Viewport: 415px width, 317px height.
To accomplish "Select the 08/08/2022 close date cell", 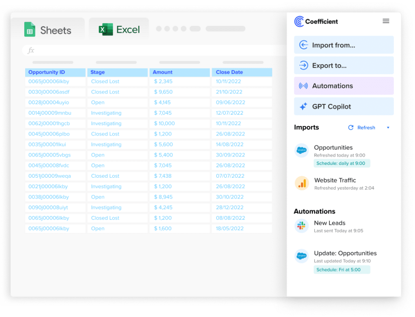I will click(x=242, y=218).
